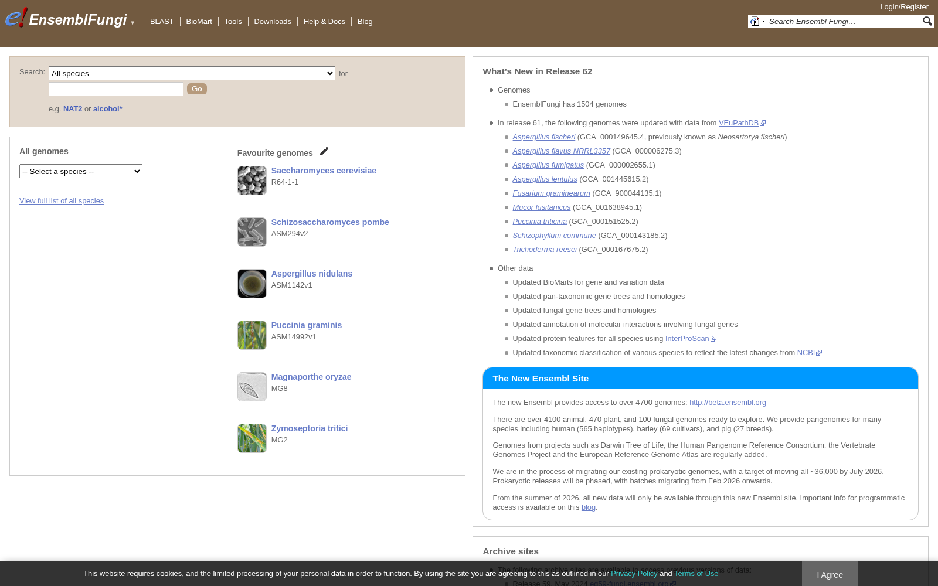Open the Terms of Use link in cookie banner
Viewport: 938px width, 586px height.
point(696,574)
